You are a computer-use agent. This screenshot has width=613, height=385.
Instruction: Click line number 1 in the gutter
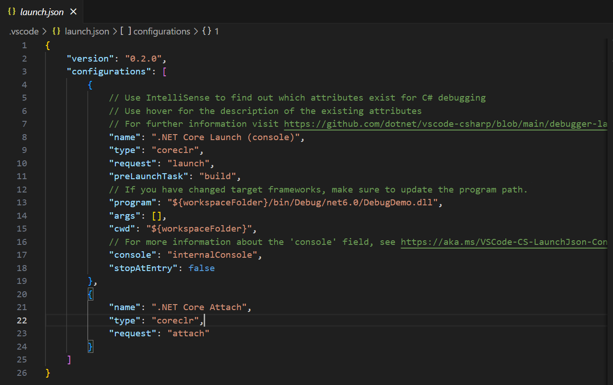click(24, 45)
